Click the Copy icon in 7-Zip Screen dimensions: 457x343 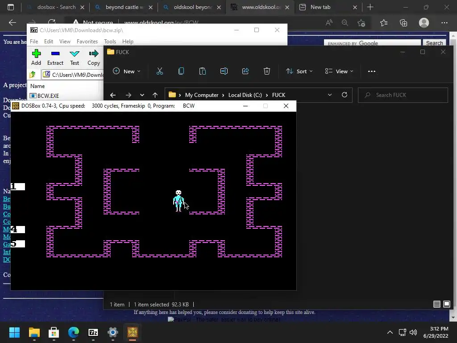pyautogui.click(x=94, y=57)
